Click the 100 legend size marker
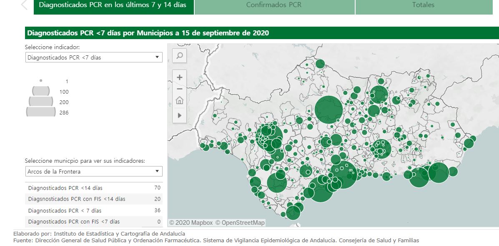499x246 pixels. (x=41, y=91)
